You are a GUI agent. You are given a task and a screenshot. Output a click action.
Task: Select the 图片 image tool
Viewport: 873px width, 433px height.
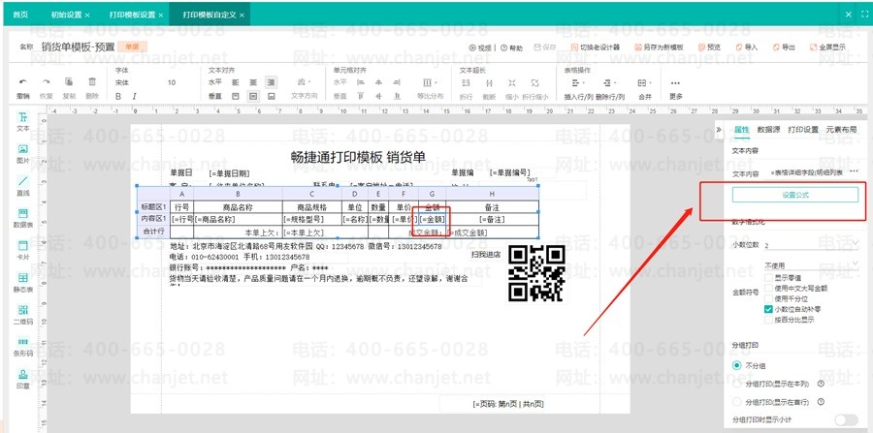(x=23, y=153)
